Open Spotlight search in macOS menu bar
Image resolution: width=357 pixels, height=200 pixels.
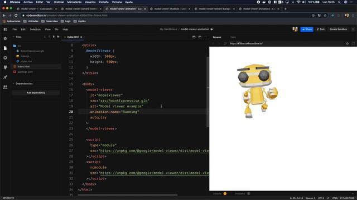click(x=339, y=2)
